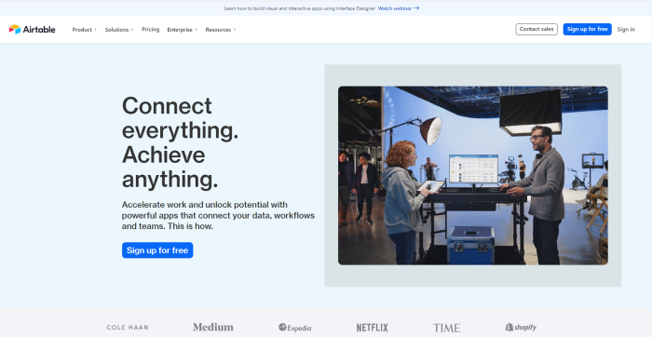
Task: Click hero Sign up for free button
Action: pyautogui.click(x=157, y=250)
